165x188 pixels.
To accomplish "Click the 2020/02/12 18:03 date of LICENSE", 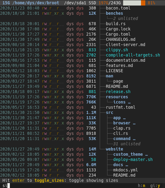I will click(x=20, y=71).
